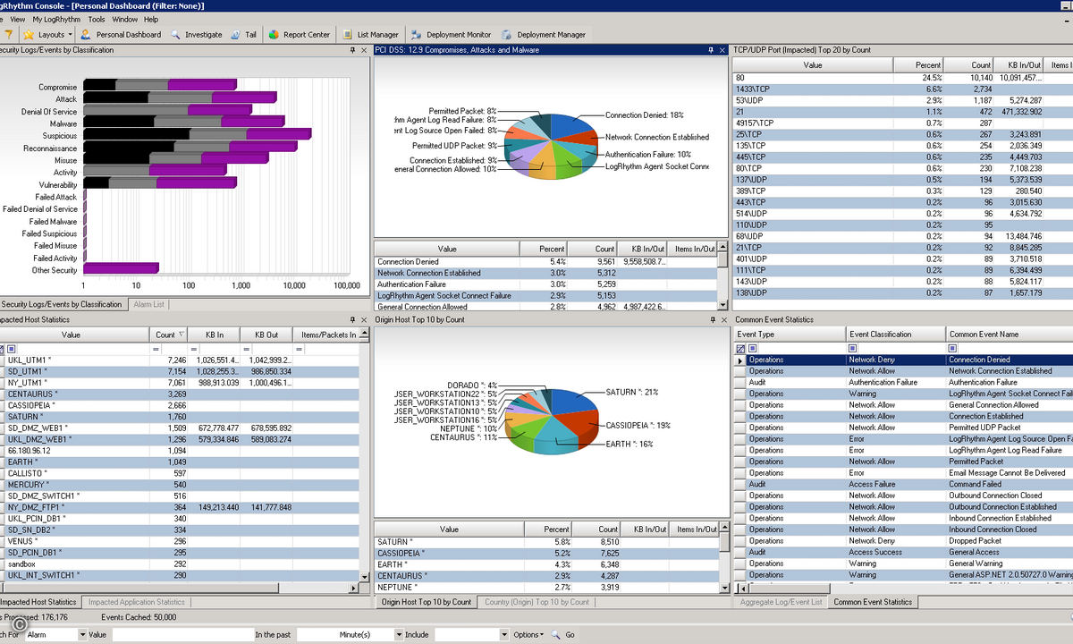Screen dimensions: 1073x644
Task: Pin the Security Logs/Events by Classification panel
Action: (x=352, y=50)
